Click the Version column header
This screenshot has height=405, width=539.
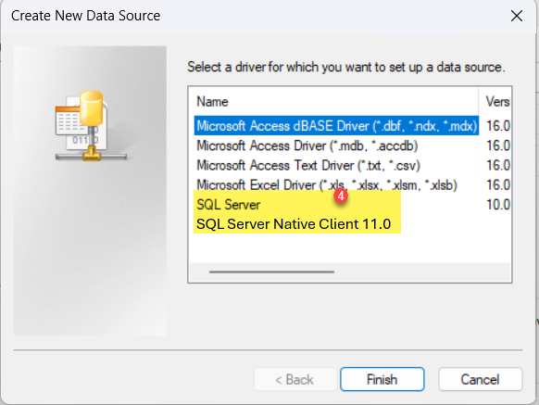point(497,102)
